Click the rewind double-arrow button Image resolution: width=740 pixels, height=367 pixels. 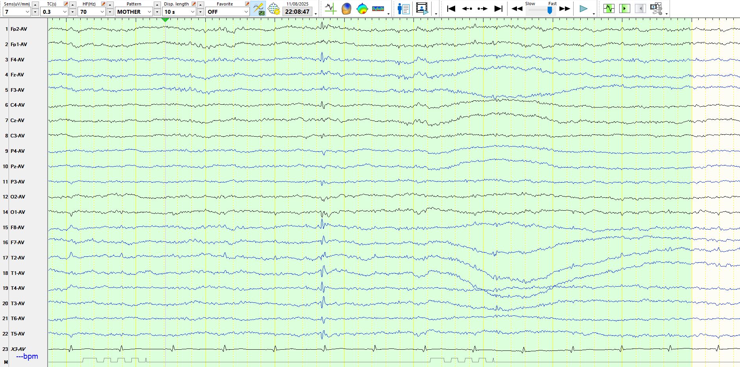(x=517, y=9)
